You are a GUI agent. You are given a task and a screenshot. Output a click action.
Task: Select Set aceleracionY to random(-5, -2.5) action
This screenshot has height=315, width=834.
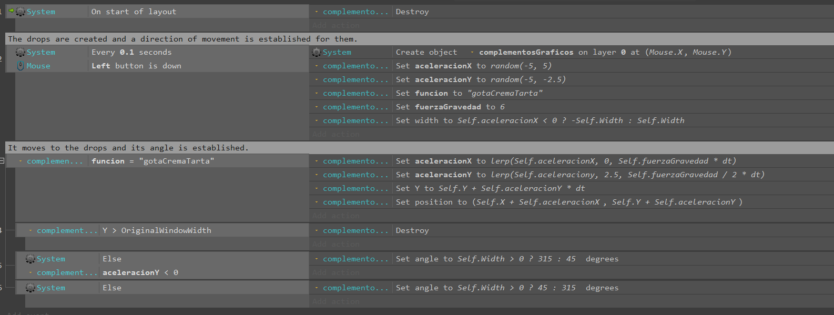click(572, 79)
